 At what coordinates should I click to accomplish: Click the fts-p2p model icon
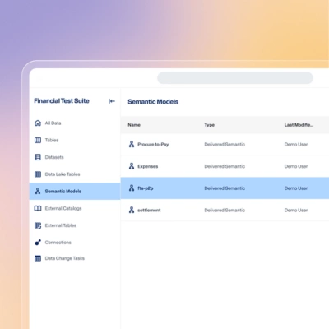click(x=132, y=188)
